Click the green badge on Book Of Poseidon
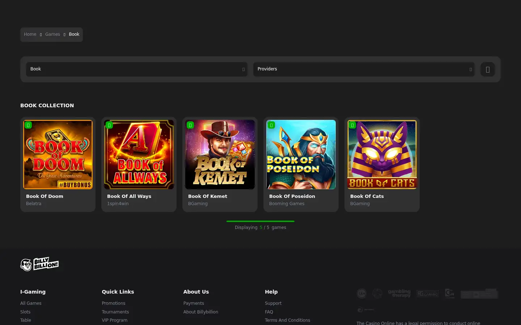 pyautogui.click(x=271, y=125)
